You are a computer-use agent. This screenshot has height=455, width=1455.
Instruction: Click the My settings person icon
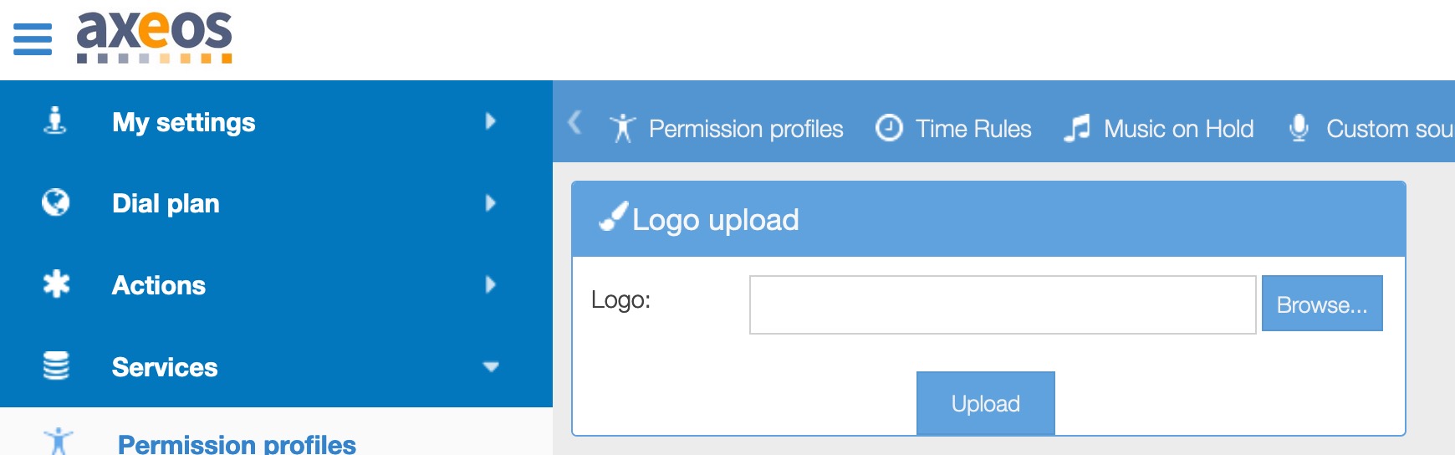coord(55,121)
